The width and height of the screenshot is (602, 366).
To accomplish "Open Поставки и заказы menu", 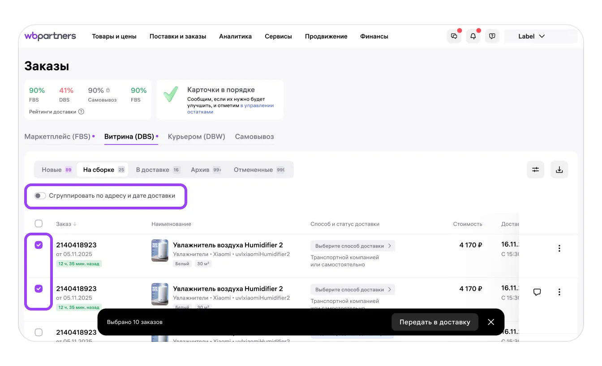I will click(x=178, y=36).
